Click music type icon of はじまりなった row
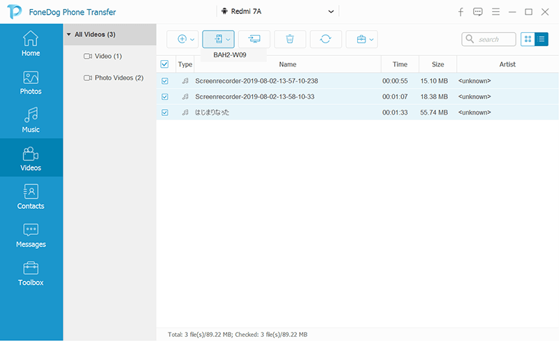Screen dimensions: 559x341 (185, 113)
